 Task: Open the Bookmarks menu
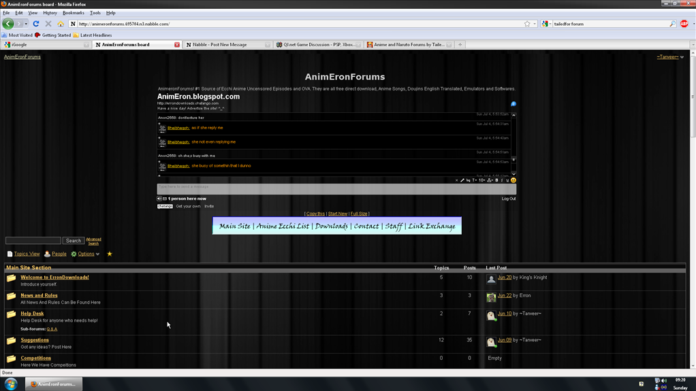(x=73, y=13)
